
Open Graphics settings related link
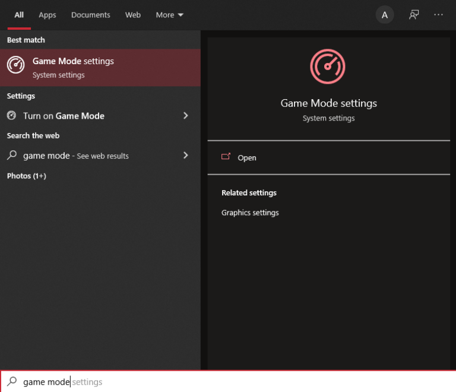click(250, 213)
